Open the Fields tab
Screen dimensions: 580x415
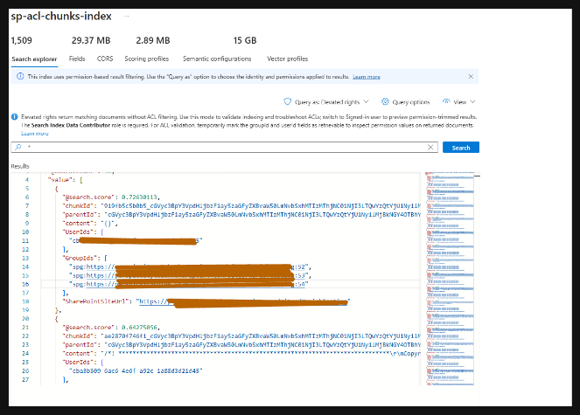pyautogui.click(x=77, y=59)
